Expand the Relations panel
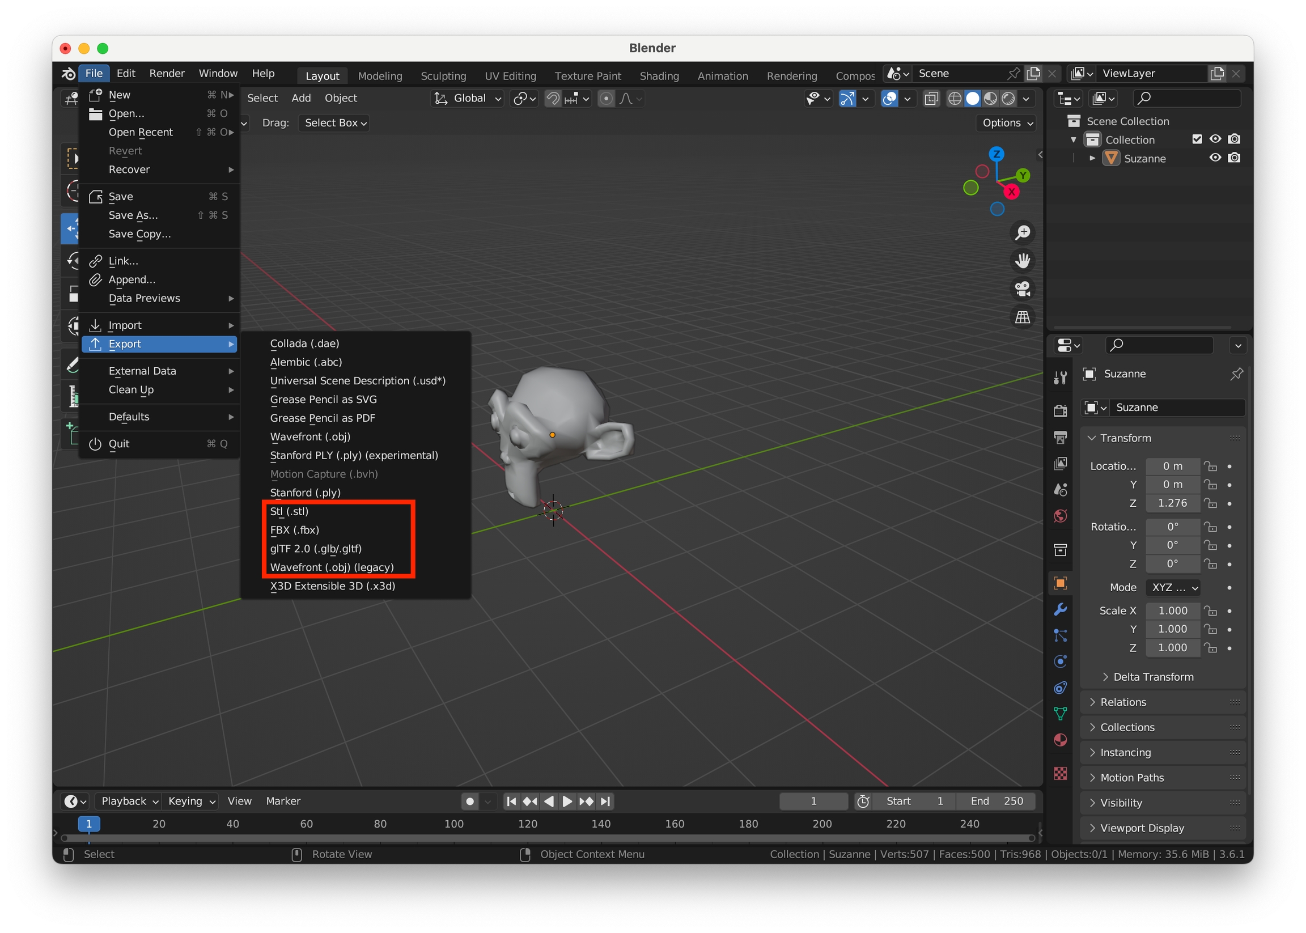Image resolution: width=1306 pixels, height=933 pixels. click(x=1122, y=702)
